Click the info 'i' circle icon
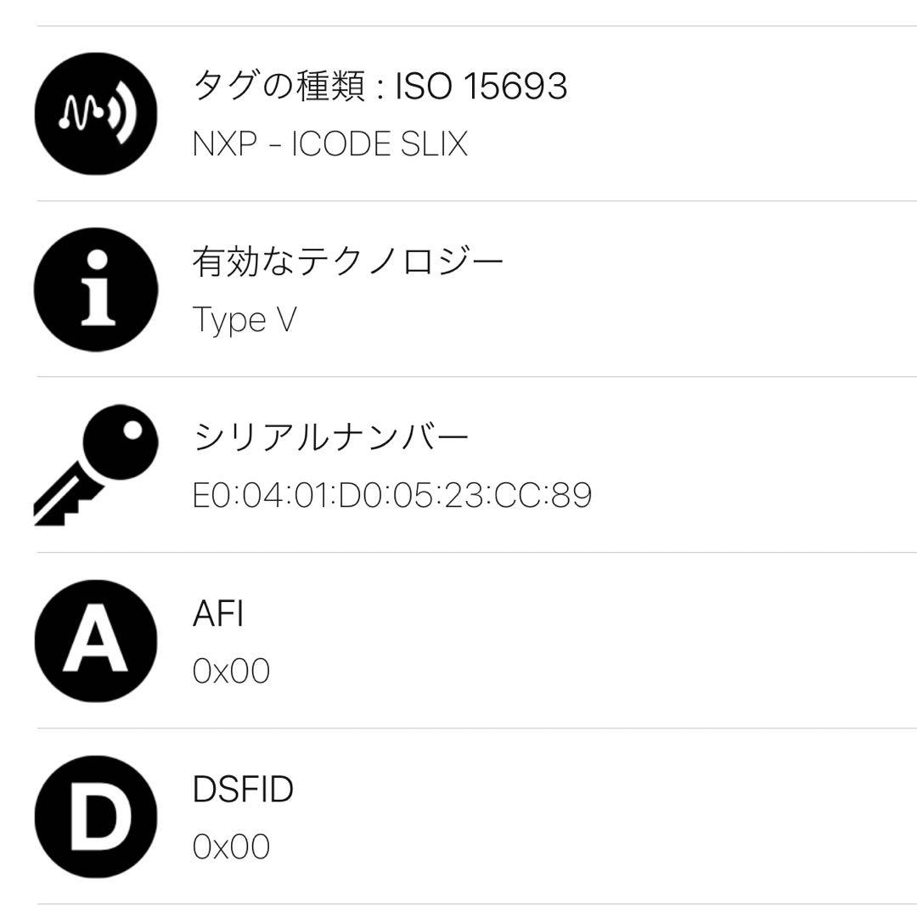 coord(96,290)
